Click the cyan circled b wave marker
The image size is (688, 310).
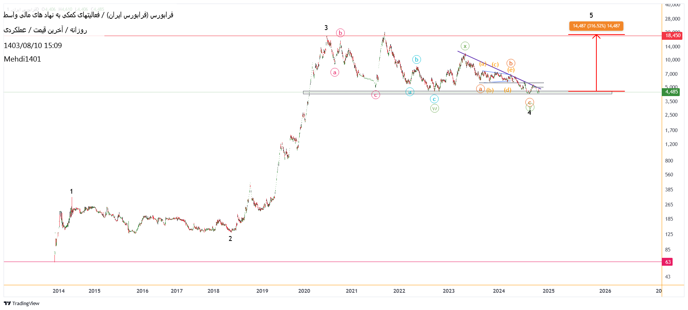(416, 60)
